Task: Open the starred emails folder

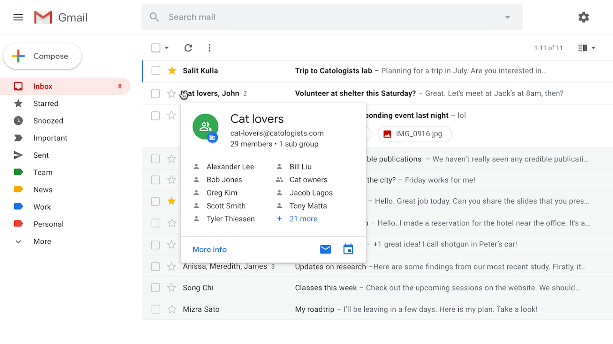Action: point(46,103)
